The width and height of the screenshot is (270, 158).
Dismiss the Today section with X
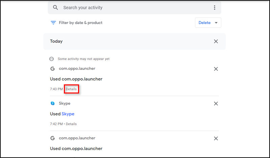click(x=216, y=41)
